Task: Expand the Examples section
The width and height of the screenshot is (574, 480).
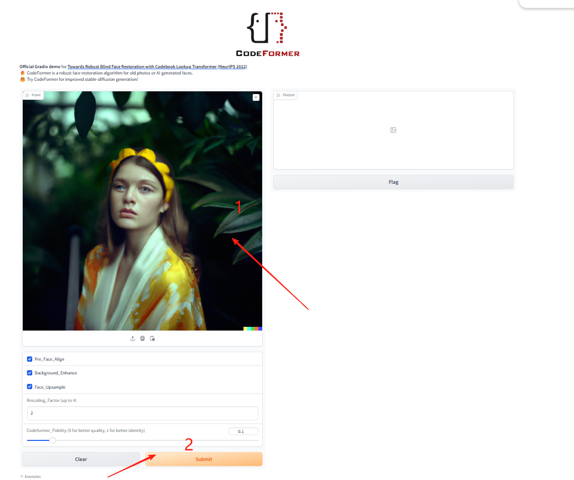Action: [31, 476]
